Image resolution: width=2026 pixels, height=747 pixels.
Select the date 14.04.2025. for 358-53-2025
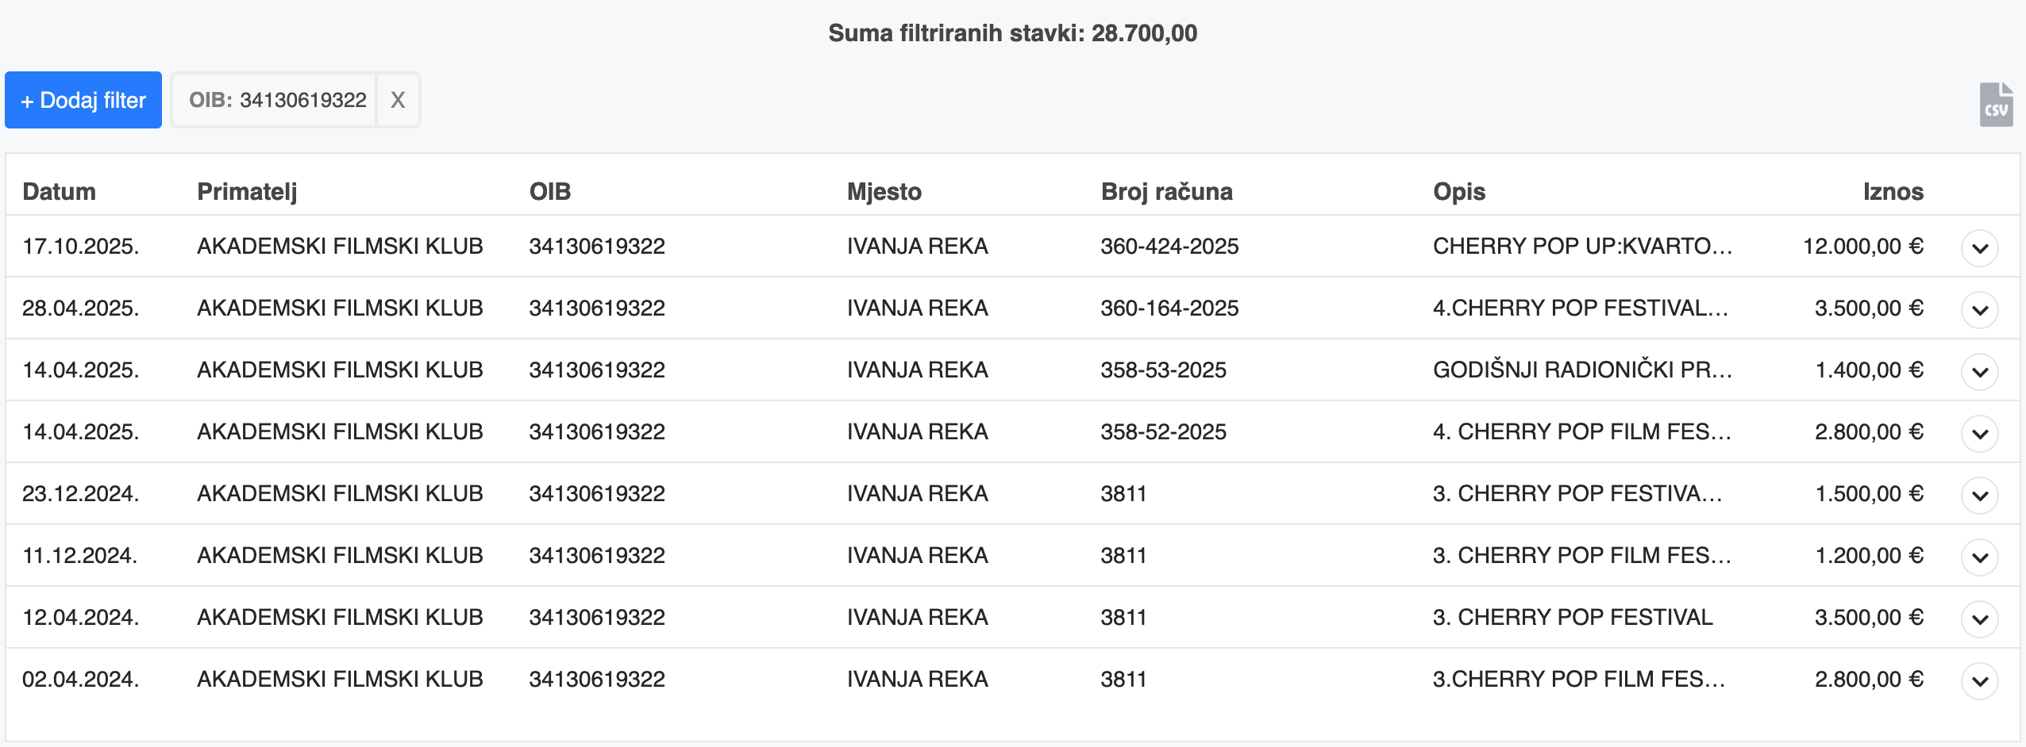[81, 370]
